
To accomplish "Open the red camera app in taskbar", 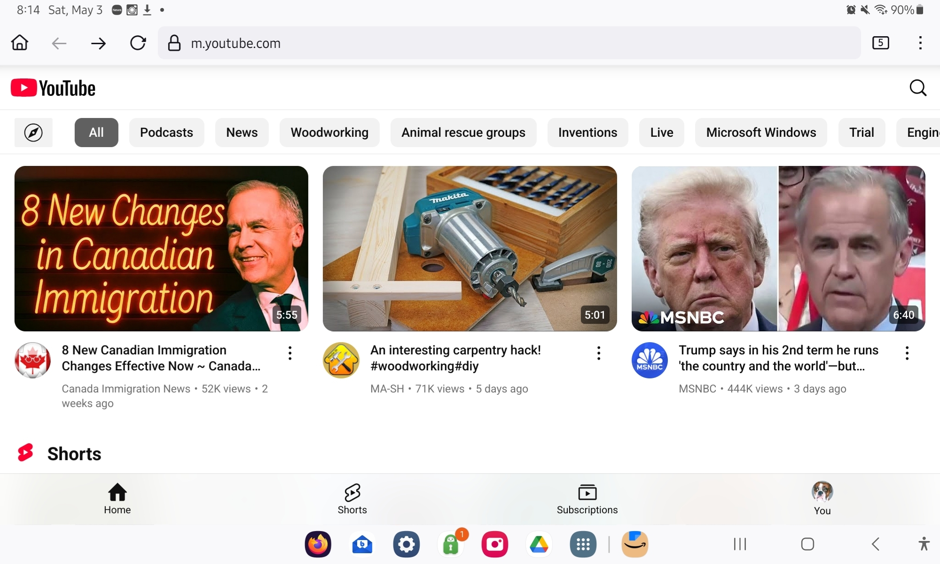I will pyautogui.click(x=495, y=544).
